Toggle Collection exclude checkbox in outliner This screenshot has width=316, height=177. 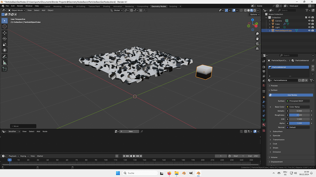[306, 18]
